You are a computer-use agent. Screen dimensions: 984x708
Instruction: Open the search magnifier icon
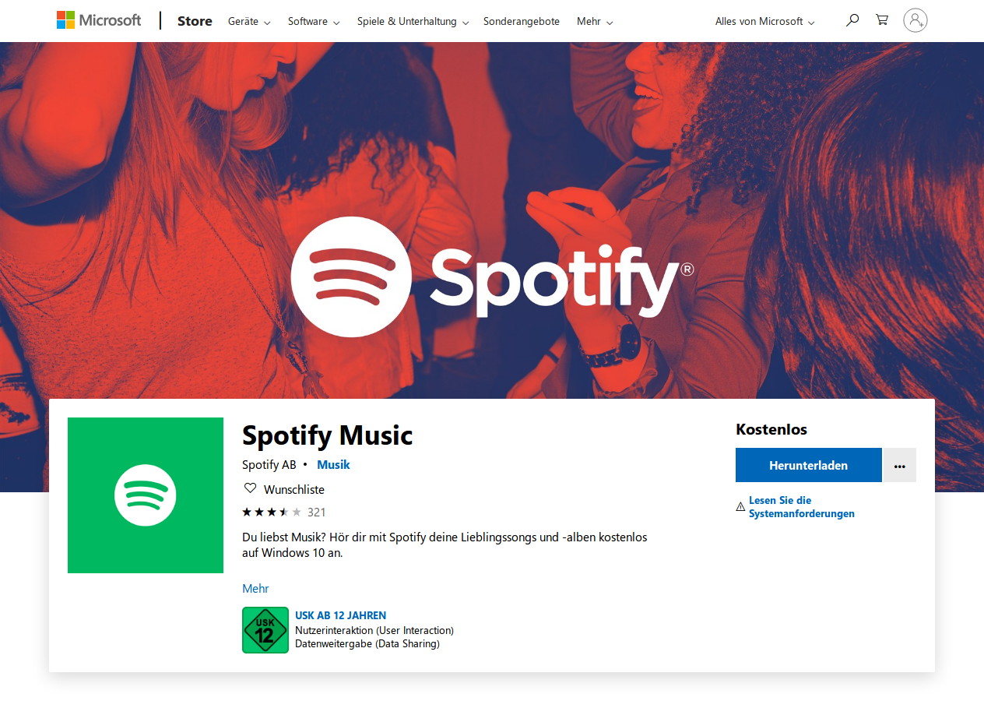(x=852, y=20)
